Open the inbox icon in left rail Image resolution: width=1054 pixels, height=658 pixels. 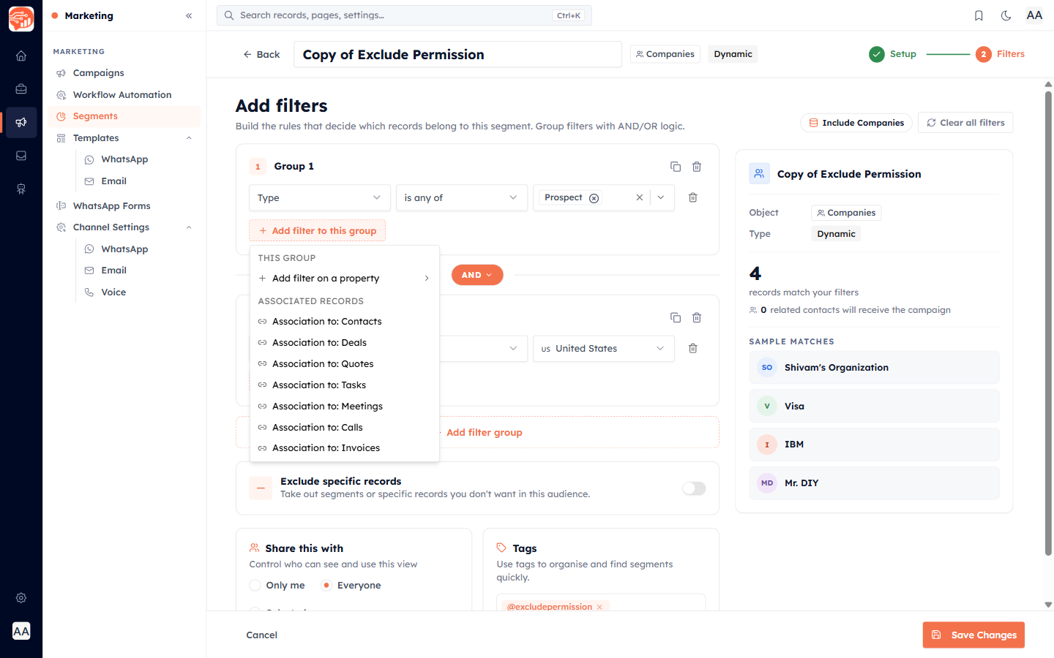(21, 156)
